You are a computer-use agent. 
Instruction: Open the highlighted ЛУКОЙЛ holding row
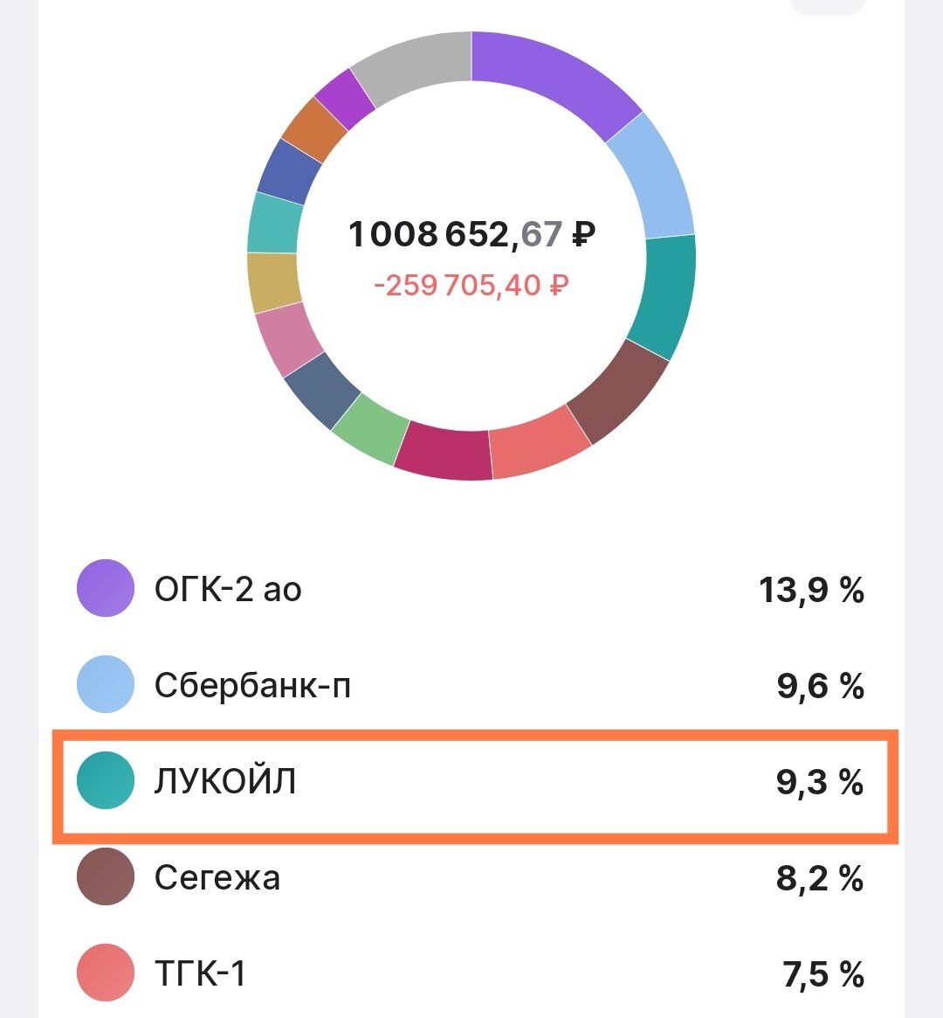pyautogui.click(x=471, y=781)
